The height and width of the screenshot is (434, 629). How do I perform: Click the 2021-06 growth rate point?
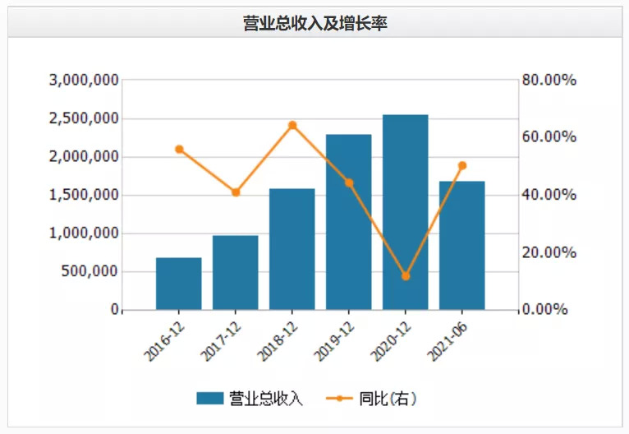pos(462,165)
